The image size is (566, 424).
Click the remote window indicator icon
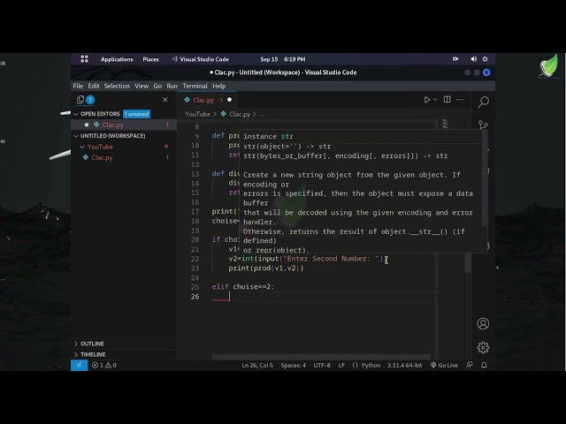(x=79, y=365)
